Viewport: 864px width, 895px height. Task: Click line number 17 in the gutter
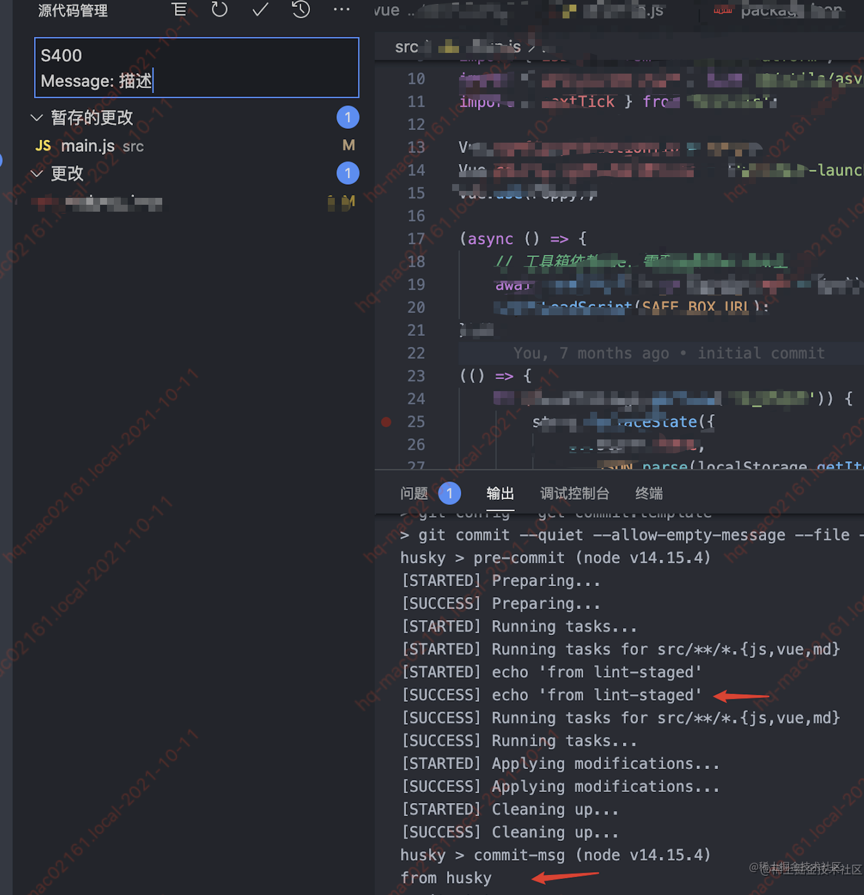tap(416, 239)
